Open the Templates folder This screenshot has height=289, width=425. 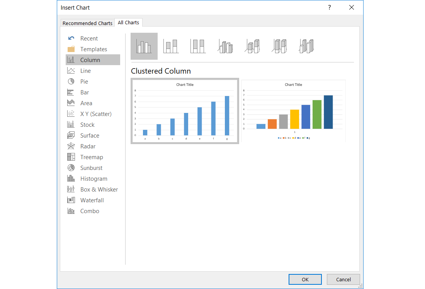coord(93,49)
